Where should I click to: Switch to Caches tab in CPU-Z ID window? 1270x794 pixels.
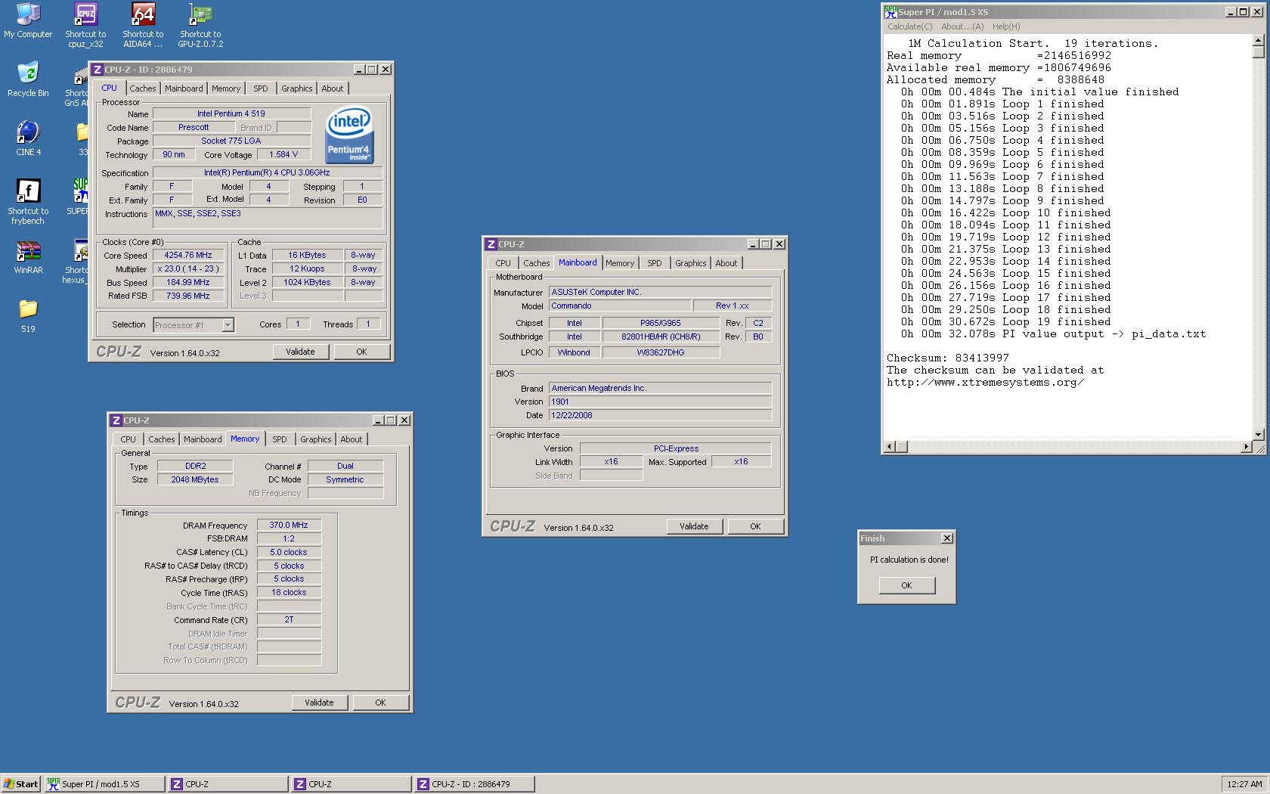142,88
